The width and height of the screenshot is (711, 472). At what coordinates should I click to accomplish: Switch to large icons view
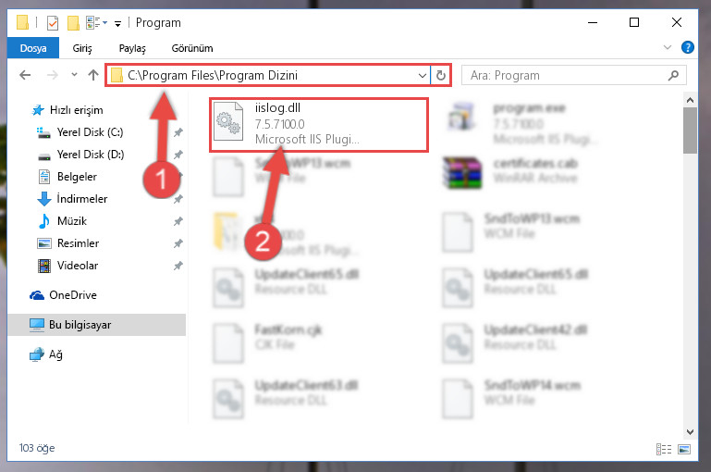[684, 449]
